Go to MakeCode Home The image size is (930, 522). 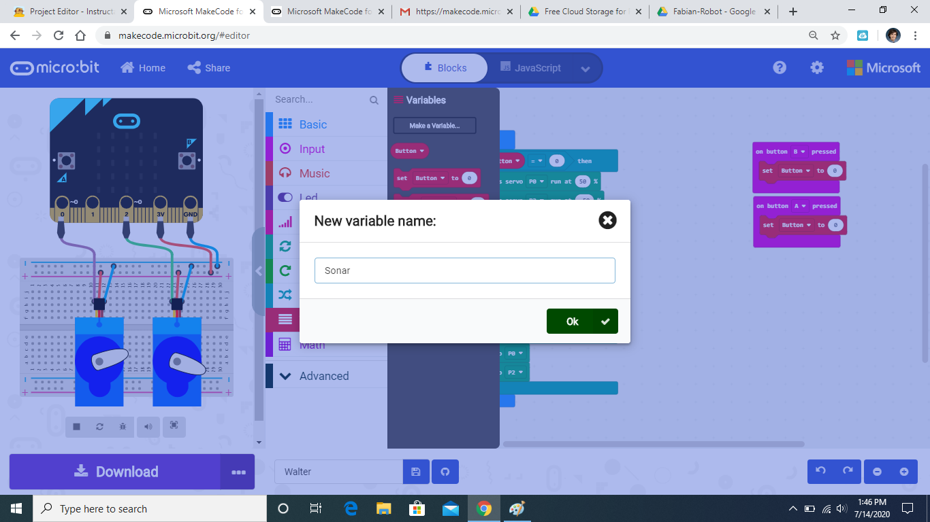[143, 68]
